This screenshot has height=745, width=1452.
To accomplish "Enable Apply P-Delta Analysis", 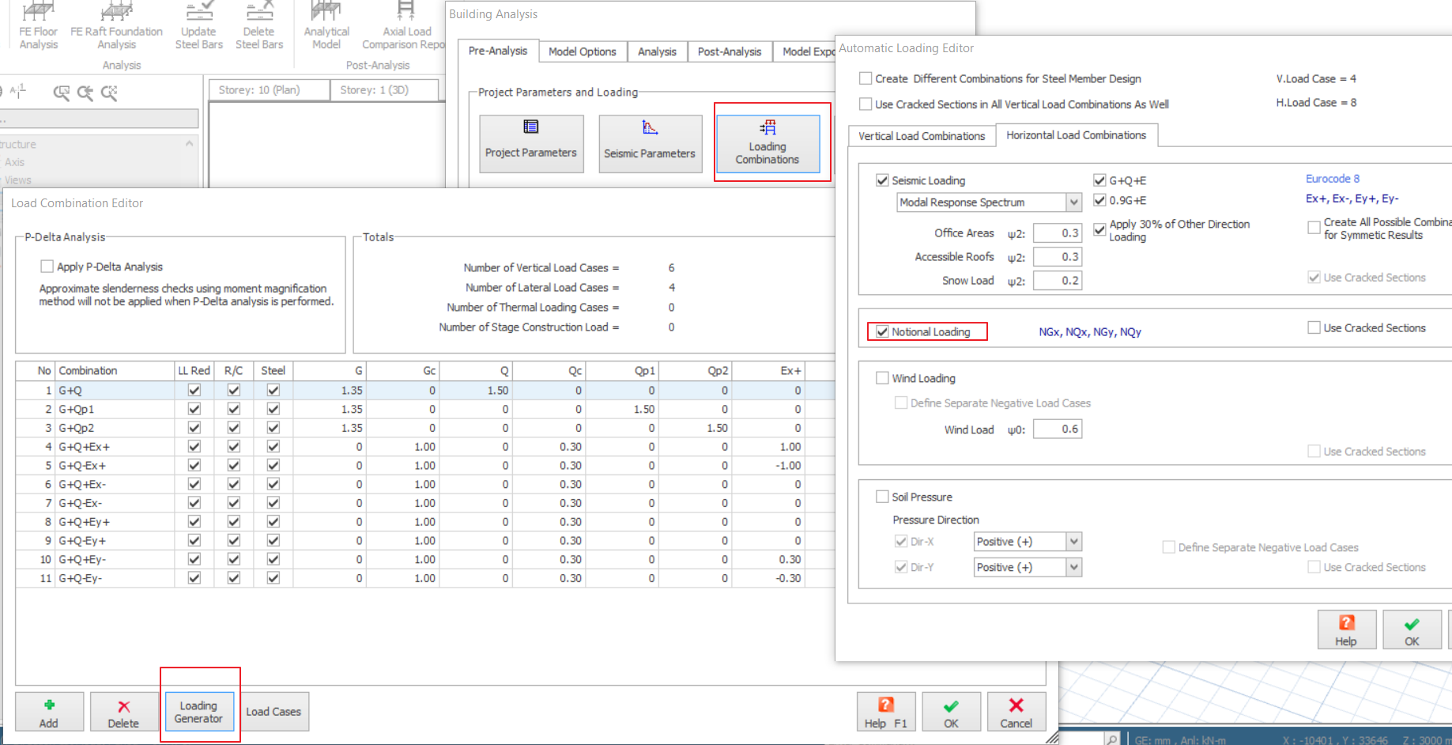I will click(x=47, y=266).
